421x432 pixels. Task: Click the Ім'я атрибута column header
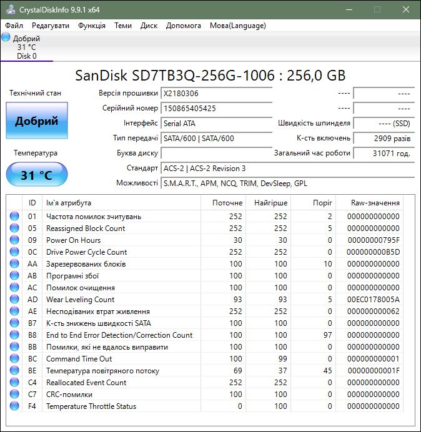121,203
